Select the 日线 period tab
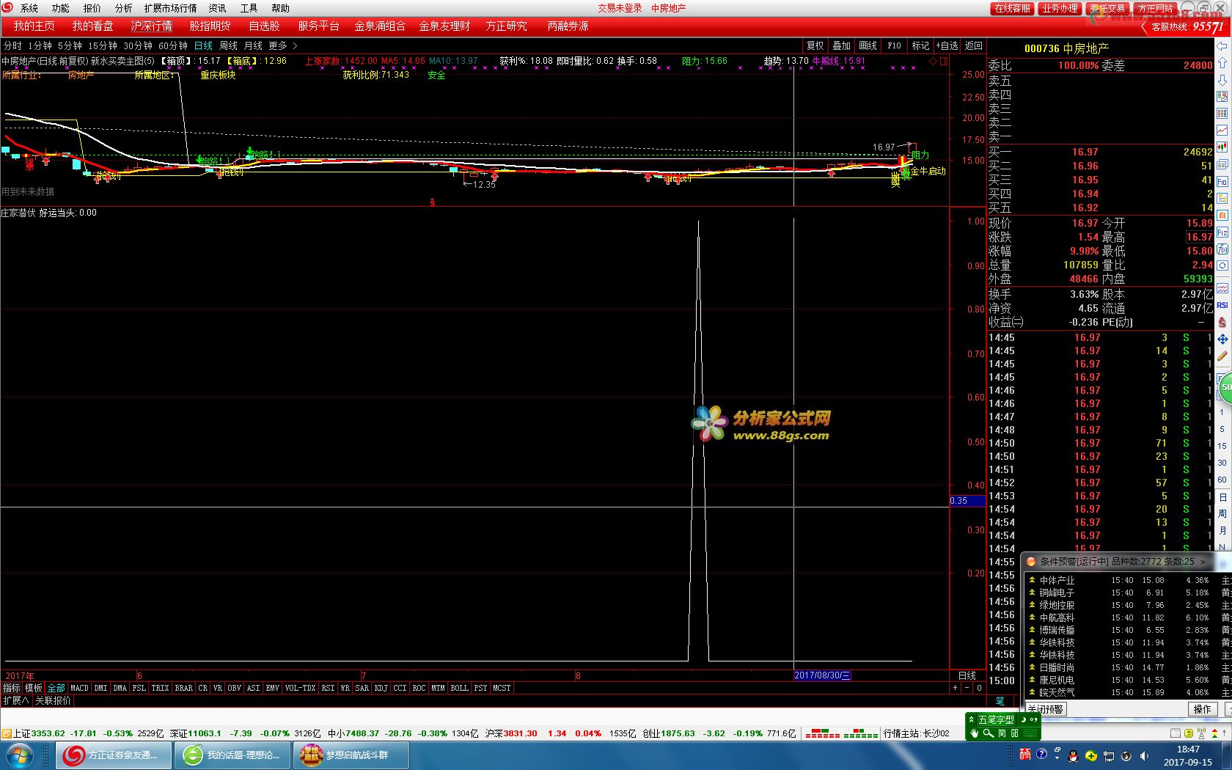 (203, 45)
